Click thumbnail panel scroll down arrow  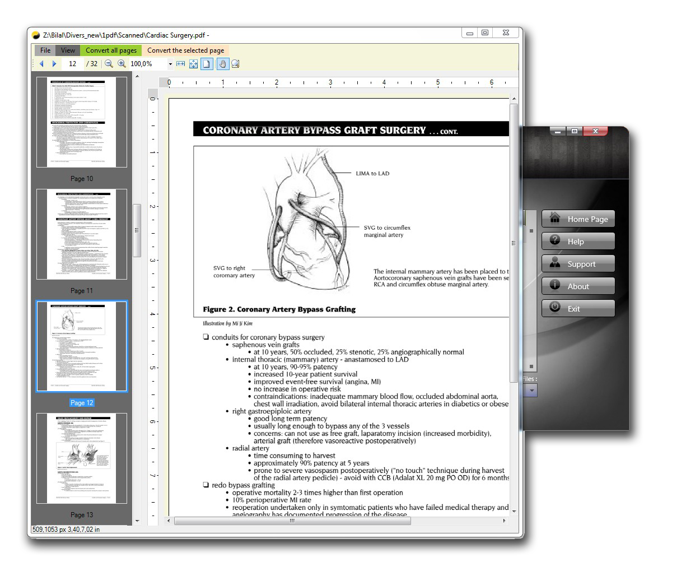coord(137,521)
